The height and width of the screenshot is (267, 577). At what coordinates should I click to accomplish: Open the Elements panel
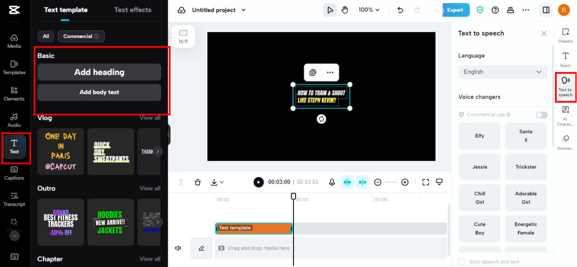pyautogui.click(x=14, y=93)
